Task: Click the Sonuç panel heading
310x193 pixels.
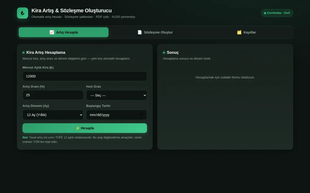Action: [173, 52]
